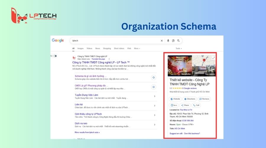This screenshot has width=266, height=148.
Task: Expand the More dropdown
Action: pyautogui.click(x=137, y=49)
